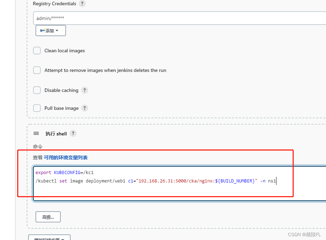Enable Clean local images checkbox
Screen dimensions: 326x240
click(37, 51)
